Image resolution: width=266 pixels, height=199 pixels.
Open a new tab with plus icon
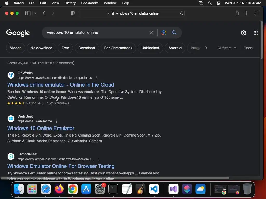pyautogui.click(x=246, y=13)
